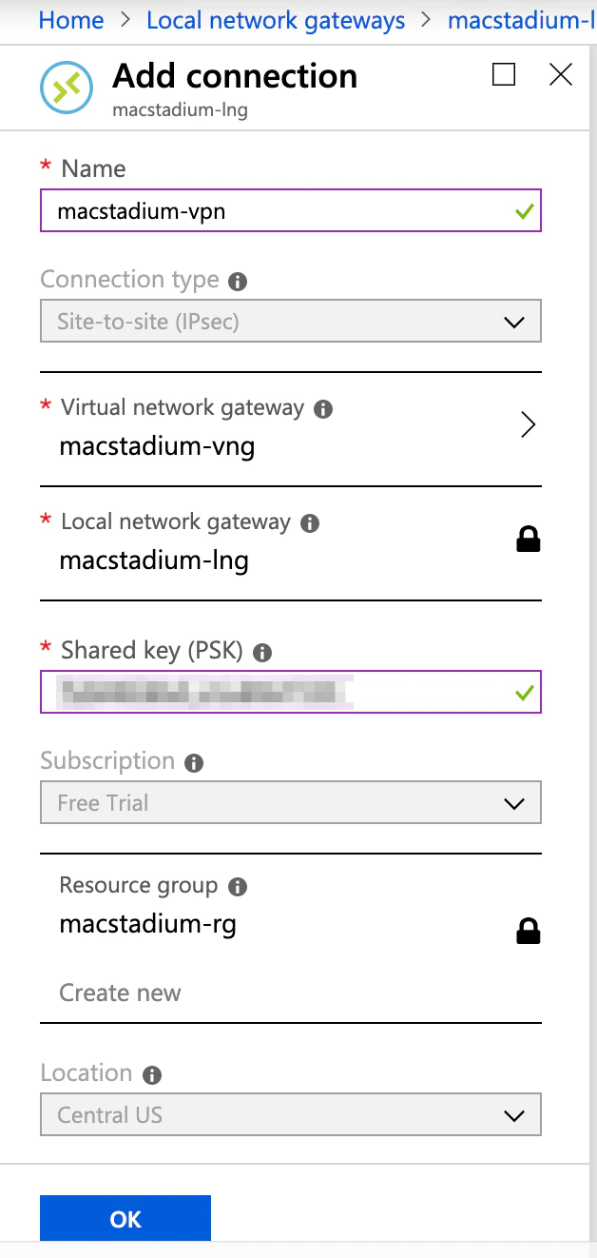
Task: Click the lock icon beside macstadium-lng
Action: tap(527, 538)
